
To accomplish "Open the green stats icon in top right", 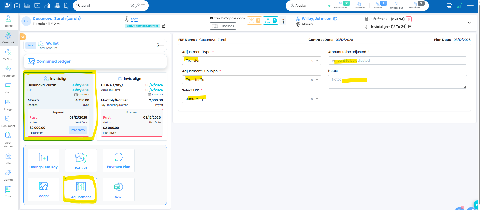I will click(460, 6).
